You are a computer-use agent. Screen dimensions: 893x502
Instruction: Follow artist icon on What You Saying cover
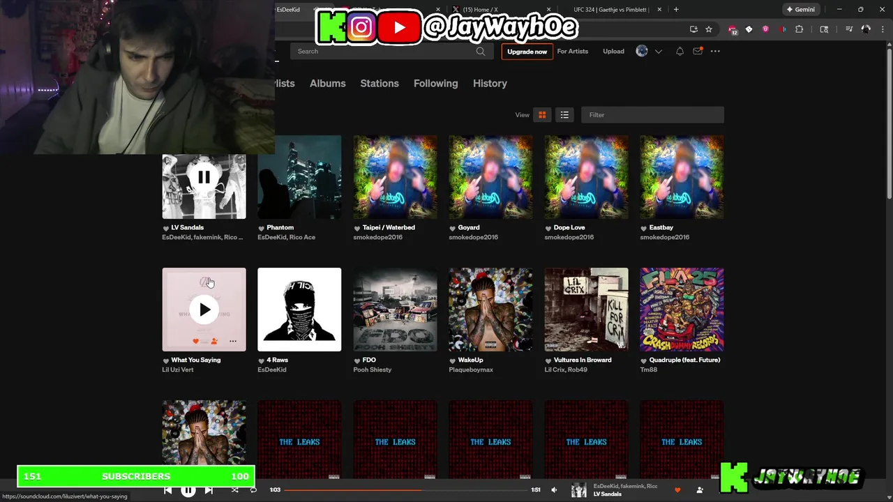(213, 342)
